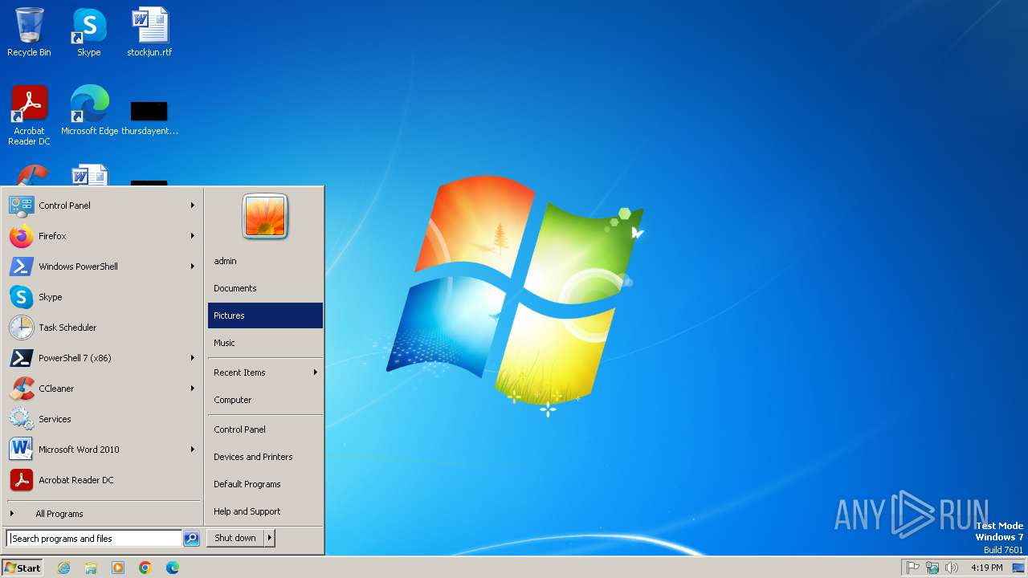Open the Recycle Bin desktop icon
The image size is (1028, 578).
(29, 32)
